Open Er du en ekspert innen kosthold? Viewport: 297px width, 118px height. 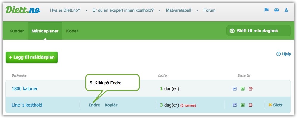123,10
